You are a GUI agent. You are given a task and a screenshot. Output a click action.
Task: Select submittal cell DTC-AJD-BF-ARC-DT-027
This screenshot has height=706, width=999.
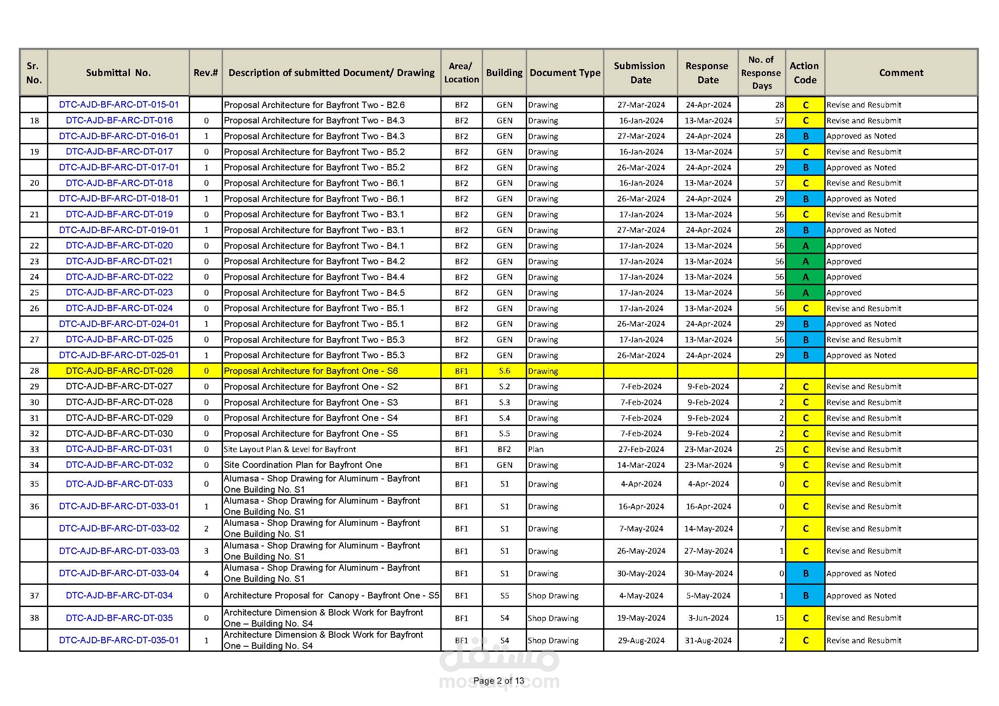(x=119, y=386)
